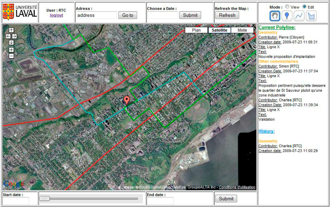This screenshot has width=331, height=209.
Task: Select the polyline drawing tool
Action: [299, 16]
